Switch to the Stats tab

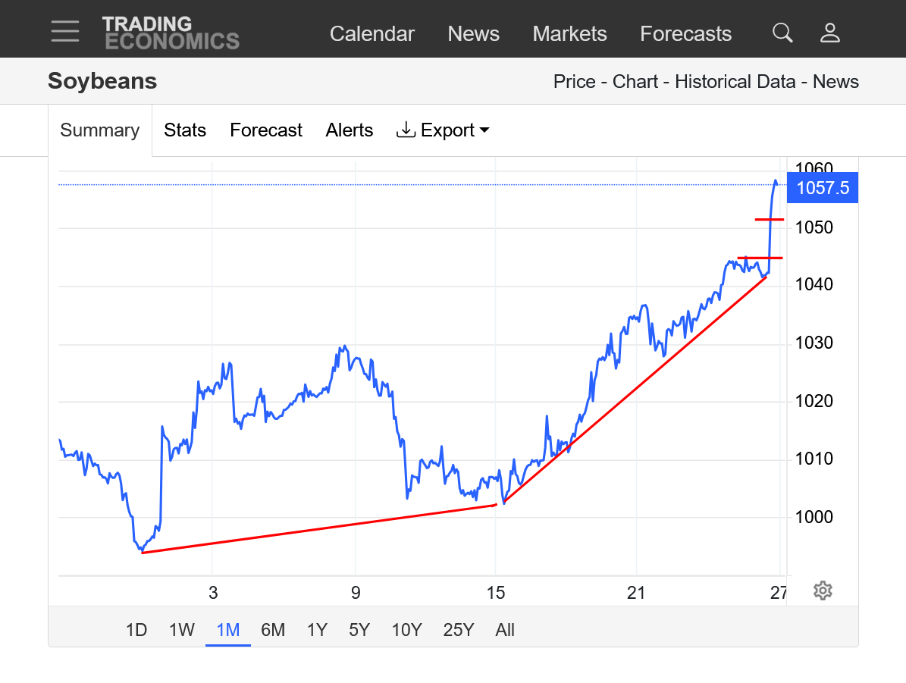point(185,130)
